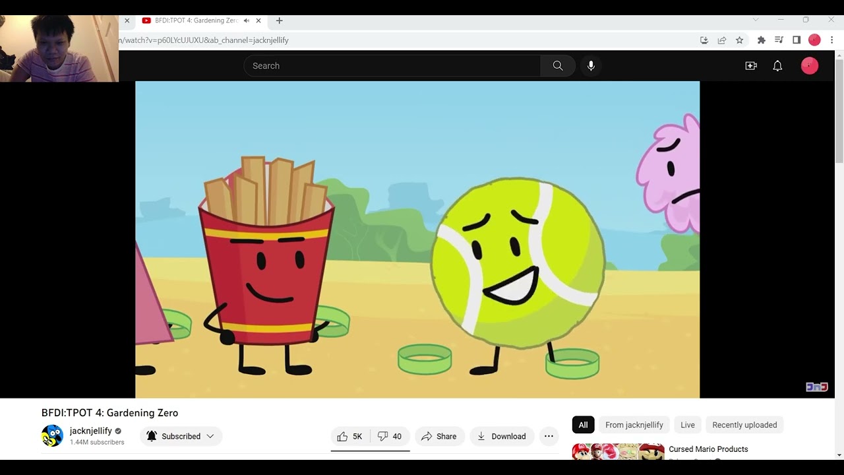Open more actions three-dot button
844x475 pixels.
click(549, 436)
